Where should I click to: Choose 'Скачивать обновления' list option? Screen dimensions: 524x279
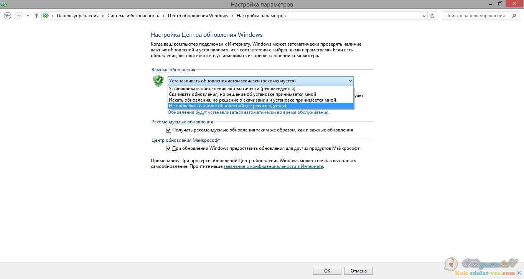[261, 94]
